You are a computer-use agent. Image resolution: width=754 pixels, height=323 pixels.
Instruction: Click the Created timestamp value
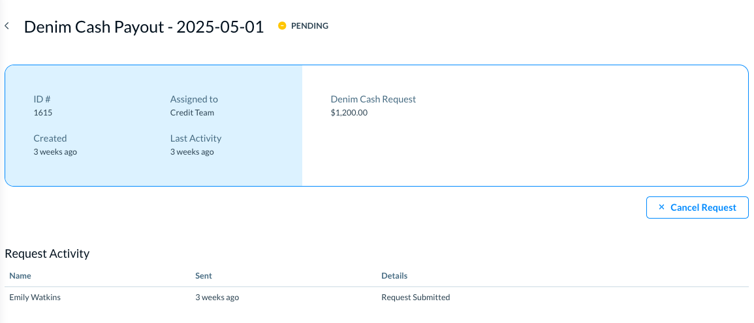(x=55, y=152)
